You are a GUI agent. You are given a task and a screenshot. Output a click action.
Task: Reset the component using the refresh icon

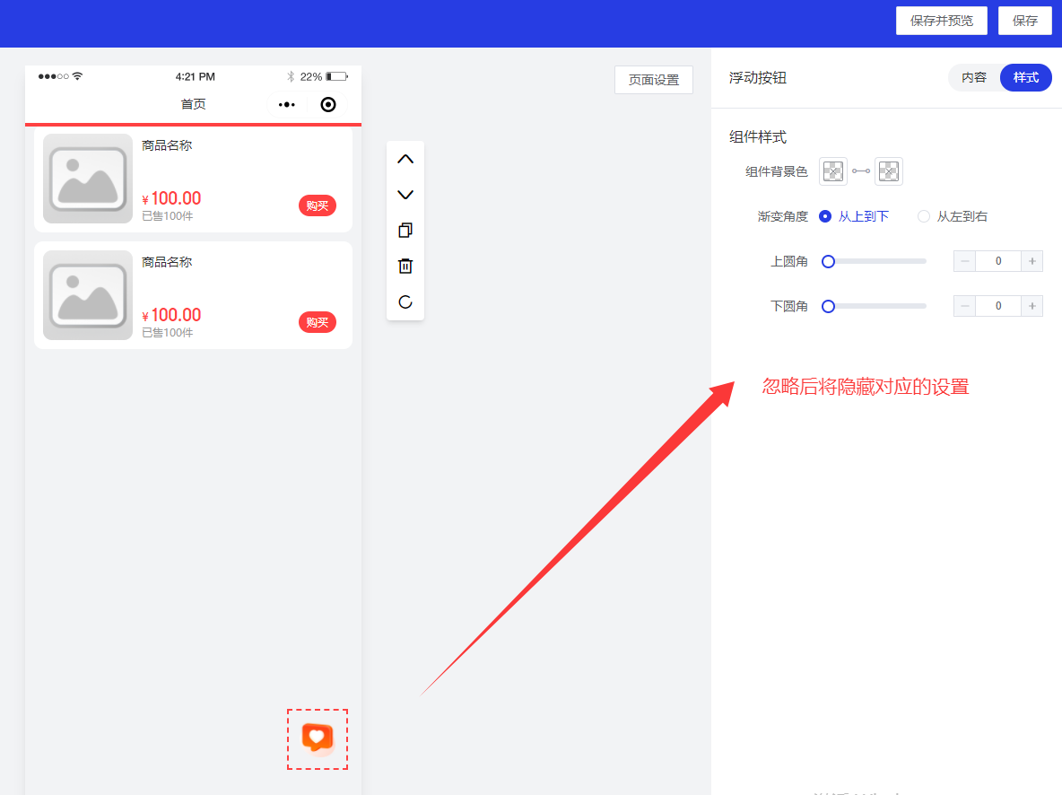click(x=405, y=301)
